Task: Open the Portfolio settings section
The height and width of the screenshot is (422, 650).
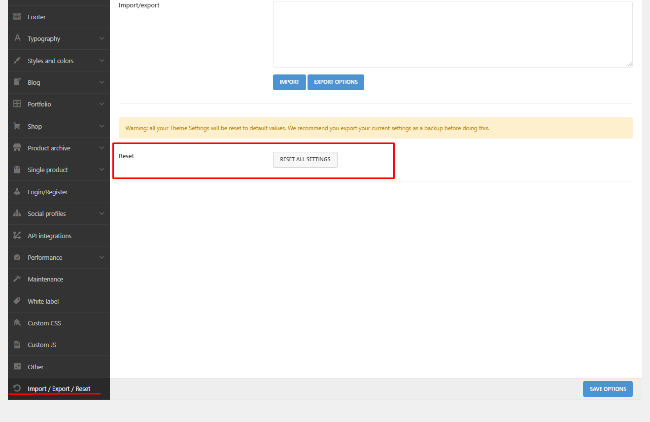Action: 59,104
